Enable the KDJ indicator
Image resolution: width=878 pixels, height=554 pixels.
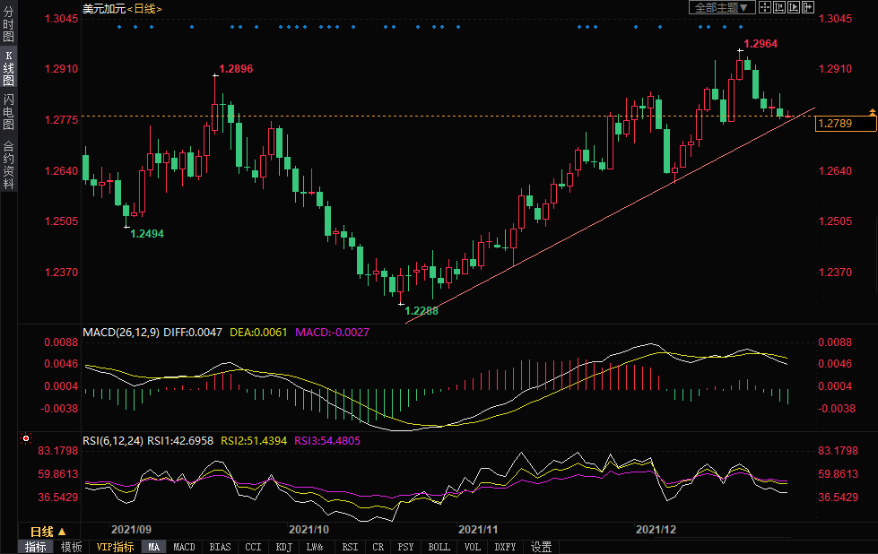click(x=283, y=547)
